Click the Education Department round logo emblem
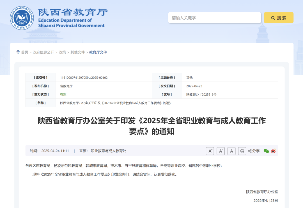The image size is (303, 208). [22, 18]
